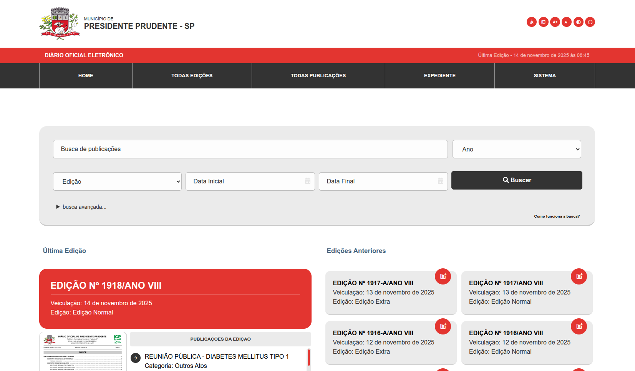
Task: Click the red icon on Edição 1916-A card
Action: click(x=443, y=326)
